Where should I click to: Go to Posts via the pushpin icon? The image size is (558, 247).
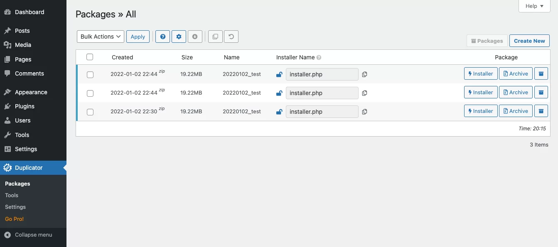coord(7,31)
